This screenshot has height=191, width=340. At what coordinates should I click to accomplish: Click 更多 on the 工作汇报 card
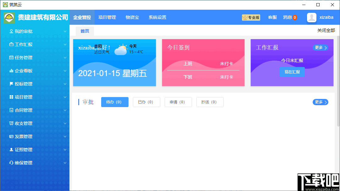click(320, 48)
